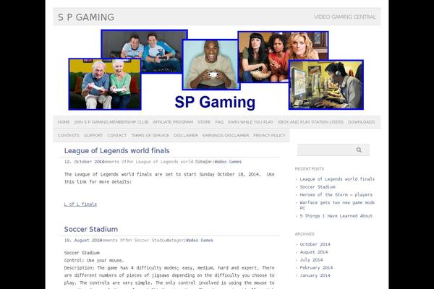This screenshot has width=434, height=289.
Task: Open the Privacy Policy page
Action: point(269,136)
